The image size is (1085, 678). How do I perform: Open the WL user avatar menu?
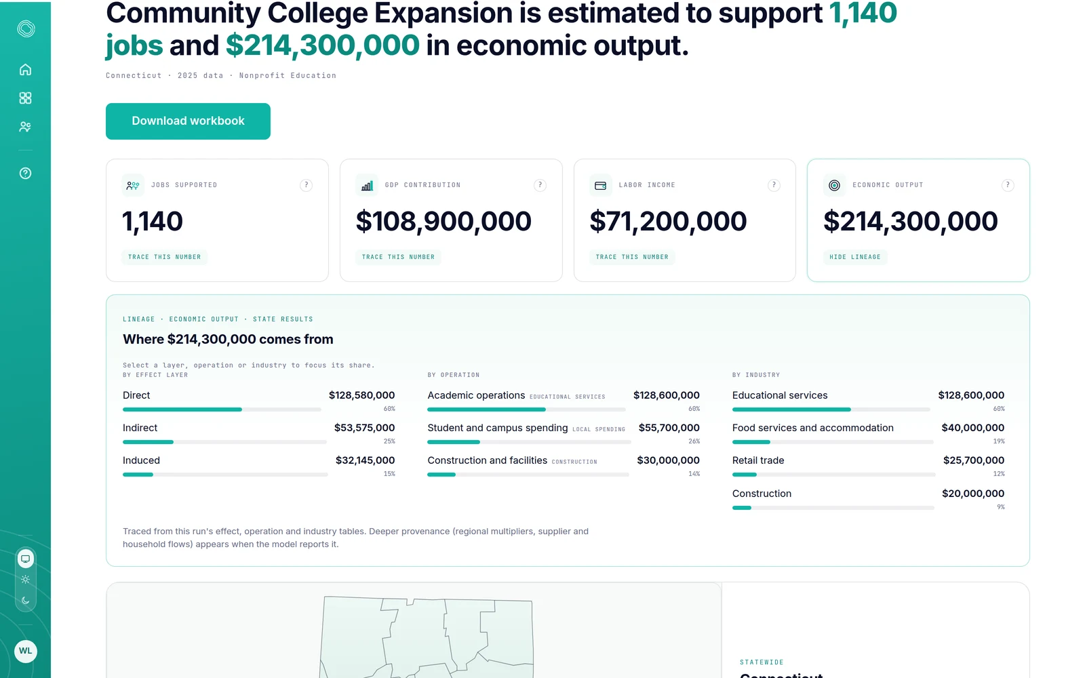[25, 651]
